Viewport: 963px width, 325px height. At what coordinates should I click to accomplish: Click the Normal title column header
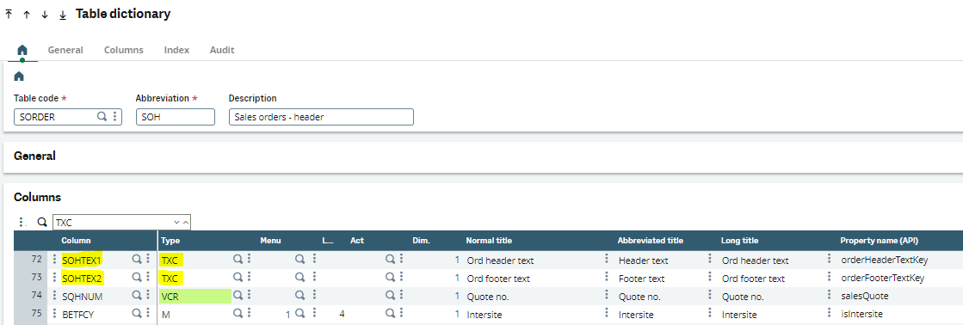point(489,241)
